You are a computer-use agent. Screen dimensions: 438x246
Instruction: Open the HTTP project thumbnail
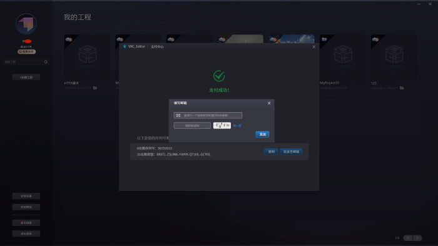87,57
